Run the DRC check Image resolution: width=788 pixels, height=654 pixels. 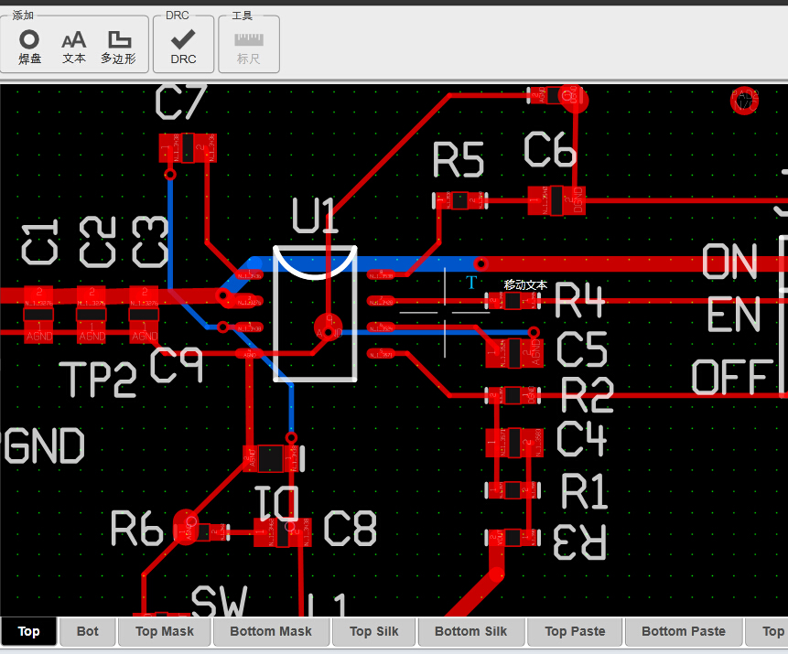[x=183, y=48]
